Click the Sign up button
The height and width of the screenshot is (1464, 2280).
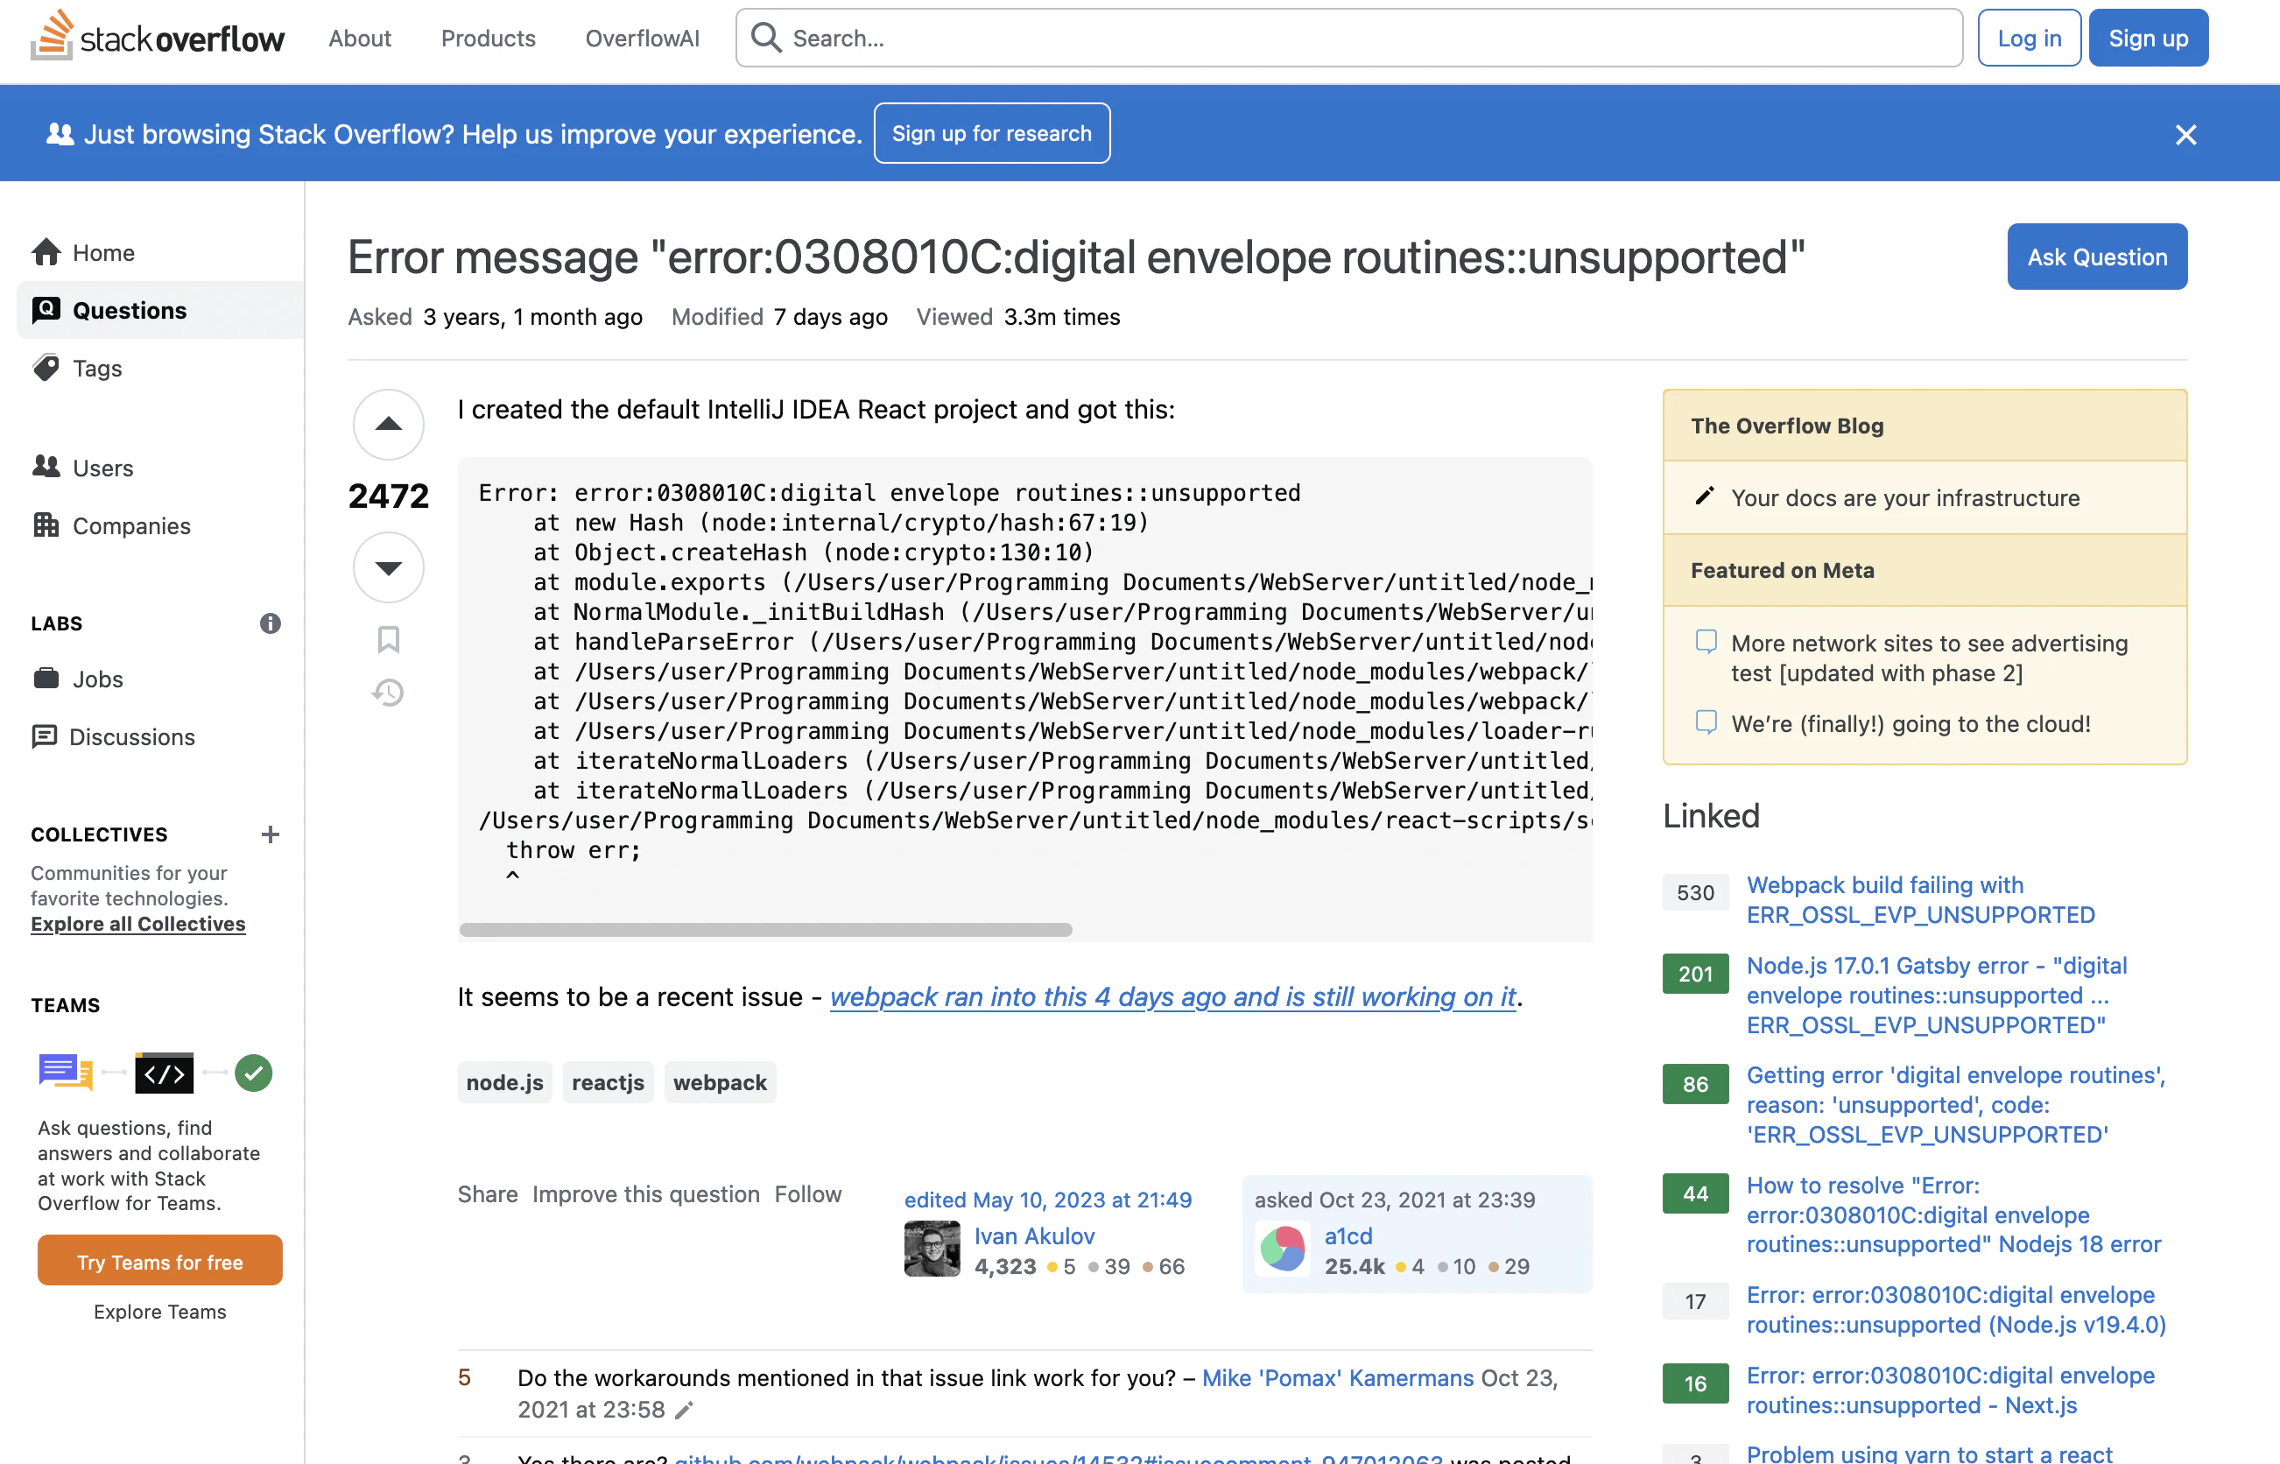[2148, 38]
